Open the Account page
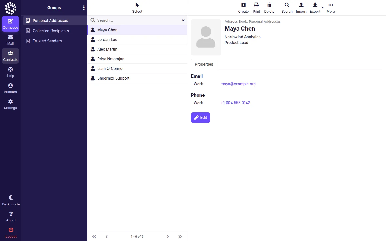The width and height of the screenshot is (386, 241). point(10,88)
